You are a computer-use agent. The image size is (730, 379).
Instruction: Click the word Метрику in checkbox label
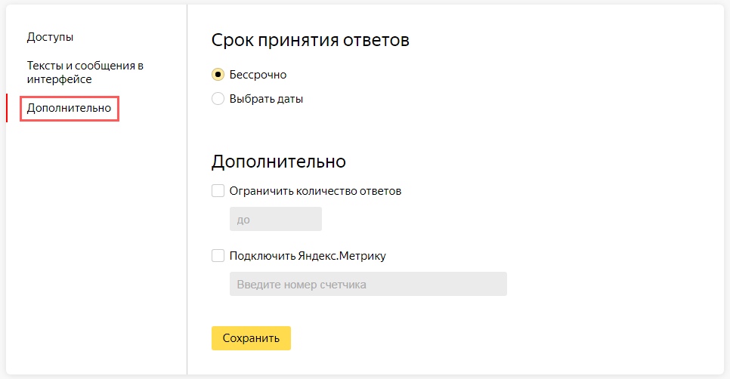coord(362,256)
